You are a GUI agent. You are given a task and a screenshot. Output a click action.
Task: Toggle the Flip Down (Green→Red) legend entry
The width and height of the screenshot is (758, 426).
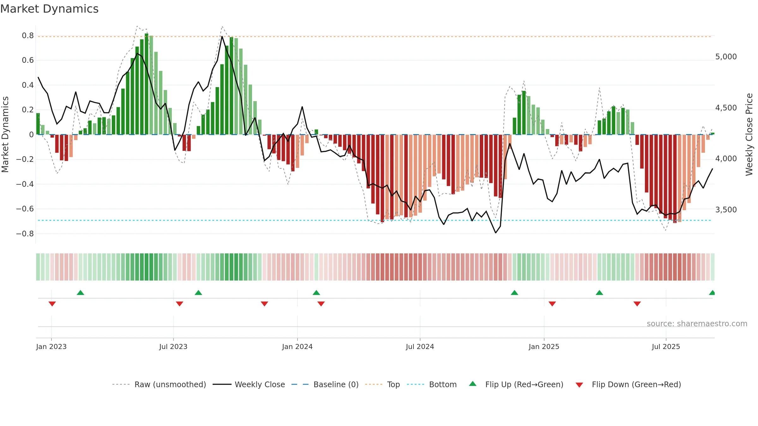(x=628, y=384)
